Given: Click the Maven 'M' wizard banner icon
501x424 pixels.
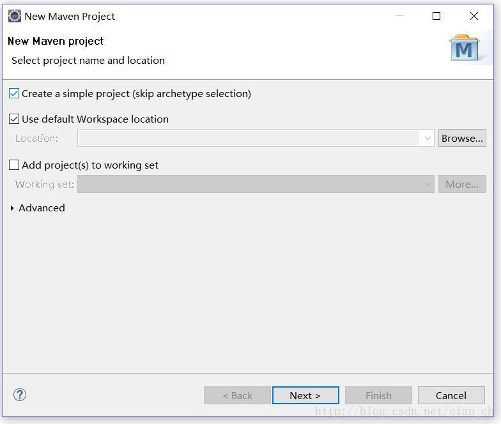Looking at the screenshot, I should point(464,49).
